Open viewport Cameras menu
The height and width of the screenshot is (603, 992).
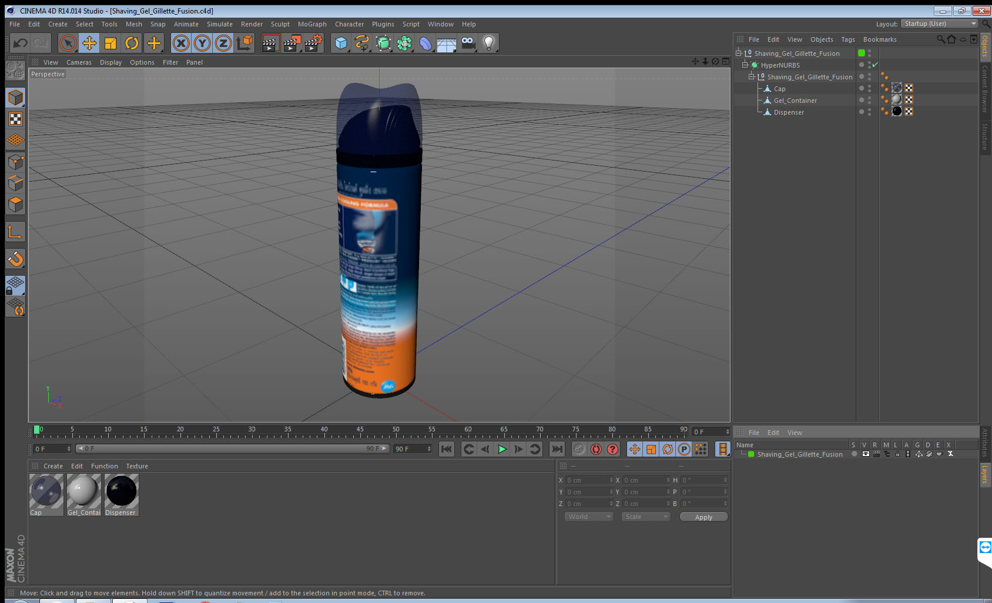[79, 62]
